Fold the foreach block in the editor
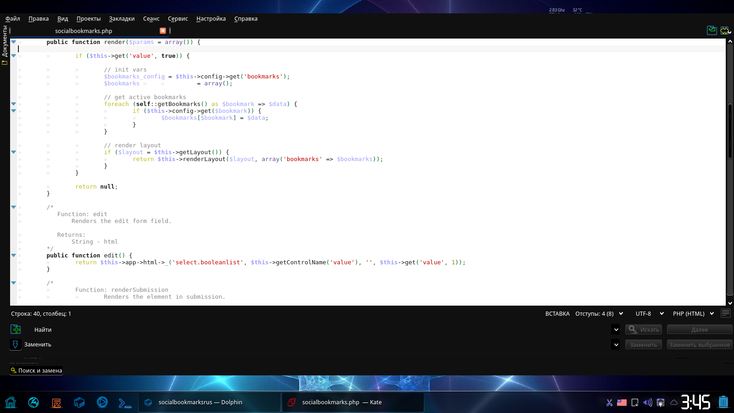The image size is (734, 413). click(14, 104)
